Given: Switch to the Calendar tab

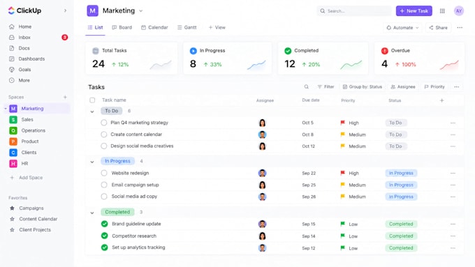Looking at the screenshot, I should pyautogui.click(x=154, y=27).
